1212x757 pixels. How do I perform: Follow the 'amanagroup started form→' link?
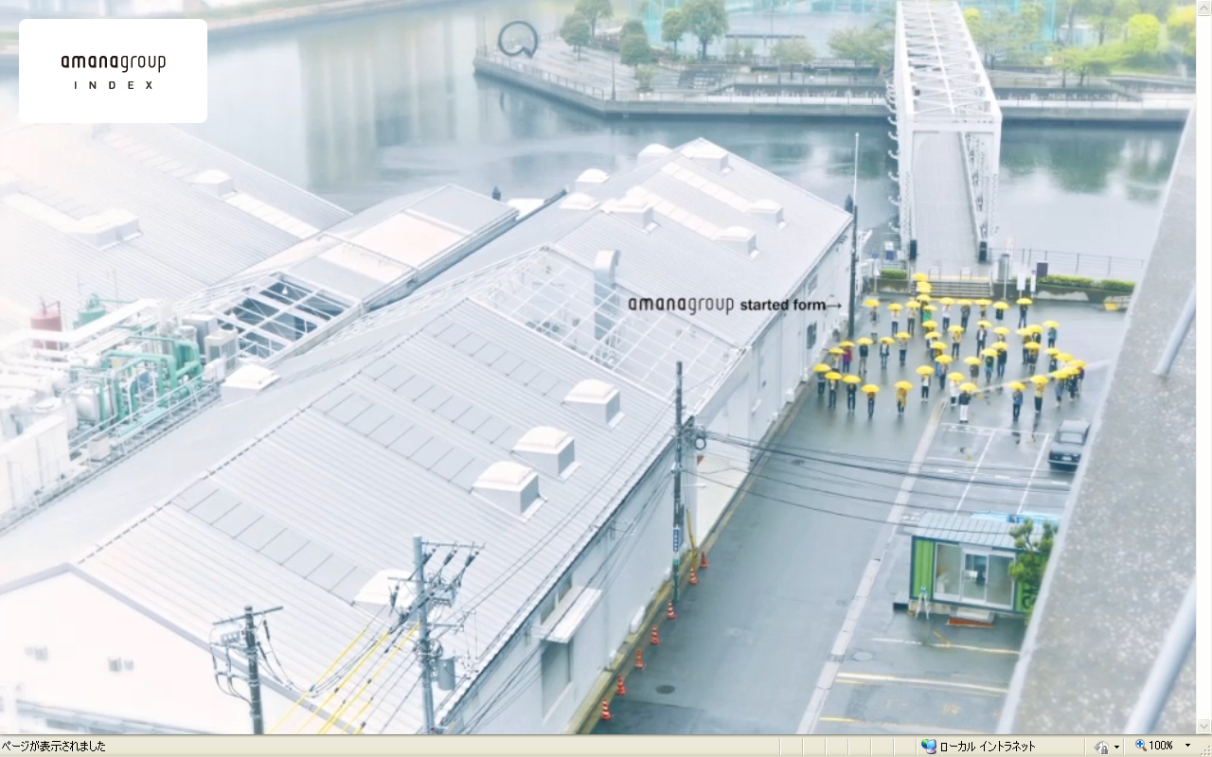[x=735, y=305]
